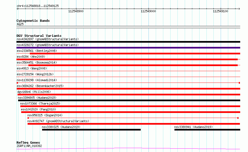Click the 112549000 ruler position label
The width and height of the screenshot is (248, 152).
(x=148, y=11)
